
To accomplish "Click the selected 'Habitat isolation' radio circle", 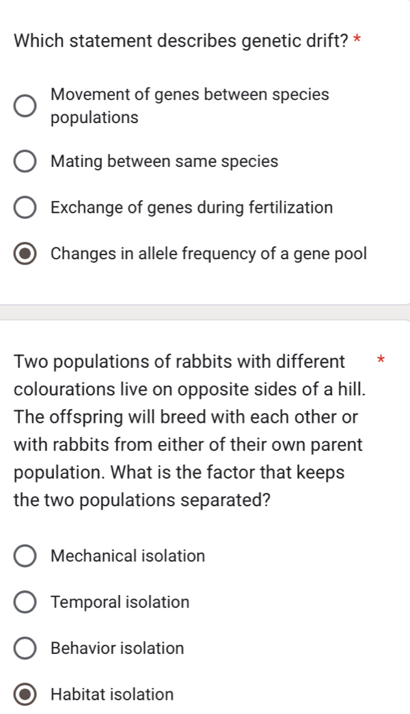I will click(25, 694).
